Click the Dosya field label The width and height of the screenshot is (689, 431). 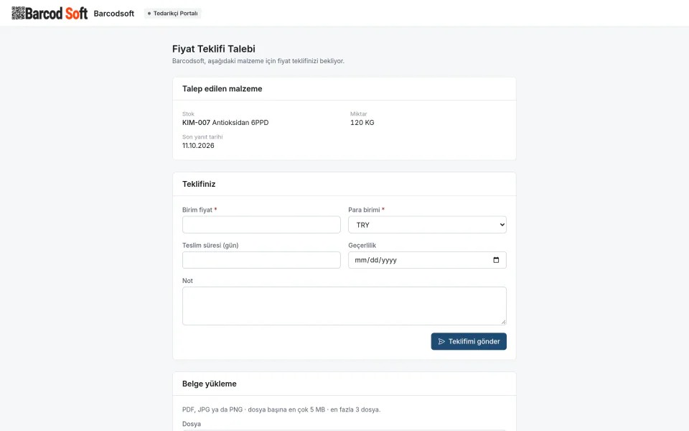tap(192, 424)
